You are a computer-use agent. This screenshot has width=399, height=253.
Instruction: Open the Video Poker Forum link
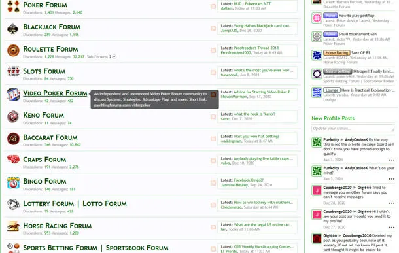[x=55, y=93]
